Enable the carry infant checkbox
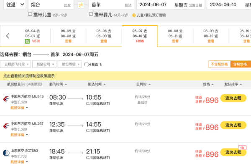 click(91, 14)
